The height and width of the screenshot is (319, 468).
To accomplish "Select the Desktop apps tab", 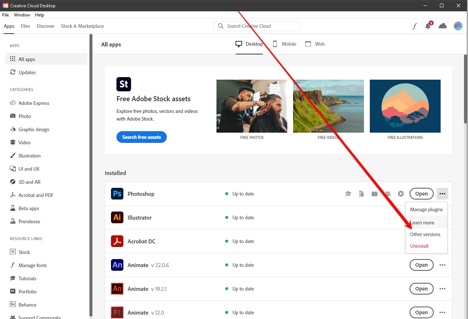I will [249, 44].
